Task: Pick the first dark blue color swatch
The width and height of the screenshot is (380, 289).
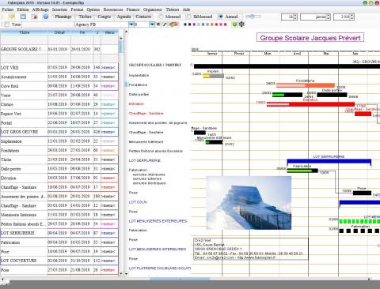Action: (185, 24)
